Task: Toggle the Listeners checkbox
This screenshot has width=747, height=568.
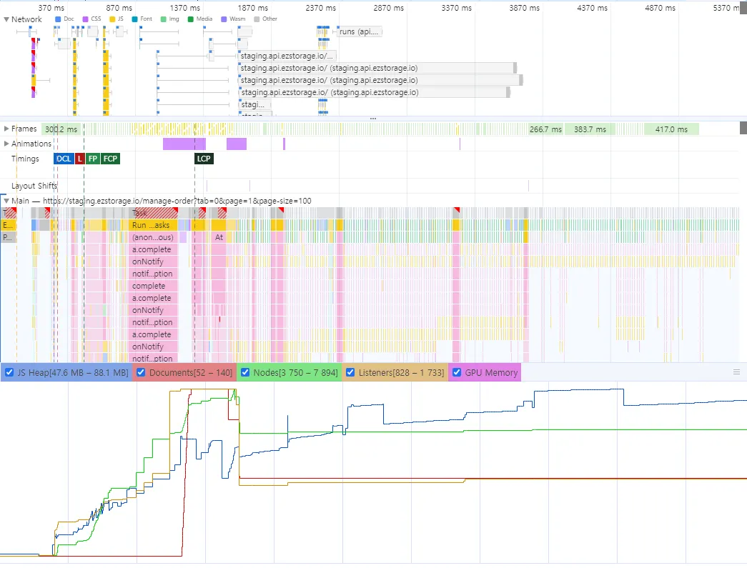Action: 352,372
